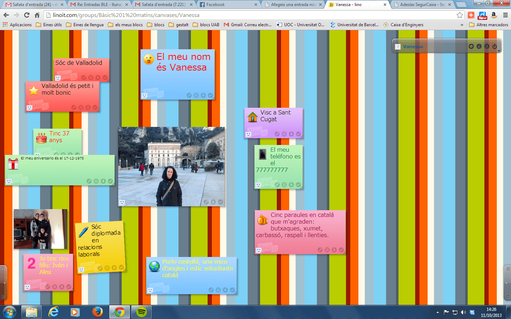
Task: Switch to the Facebook tab
Action: (227, 5)
